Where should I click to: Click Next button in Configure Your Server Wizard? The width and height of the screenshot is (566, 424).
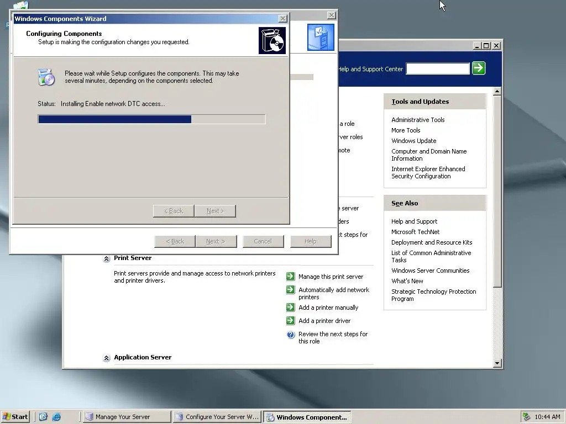(x=216, y=241)
